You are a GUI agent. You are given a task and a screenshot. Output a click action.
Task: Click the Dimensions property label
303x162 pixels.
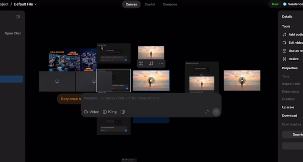(291, 92)
